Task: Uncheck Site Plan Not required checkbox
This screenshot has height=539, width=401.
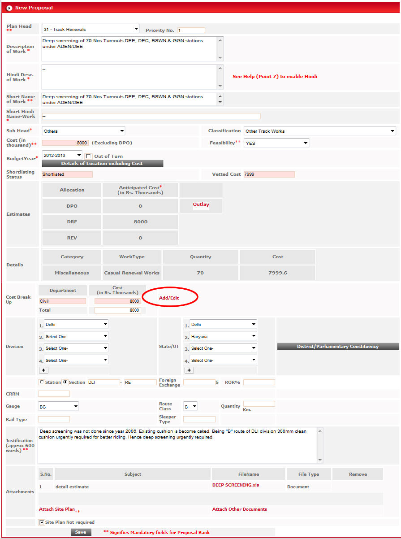Action: click(x=42, y=522)
